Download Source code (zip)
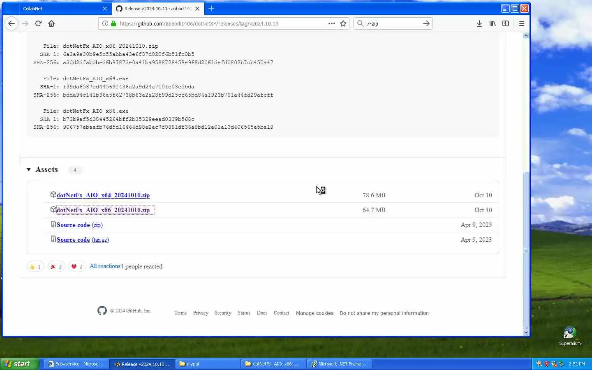This screenshot has width=592, height=370. tap(80, 225)
